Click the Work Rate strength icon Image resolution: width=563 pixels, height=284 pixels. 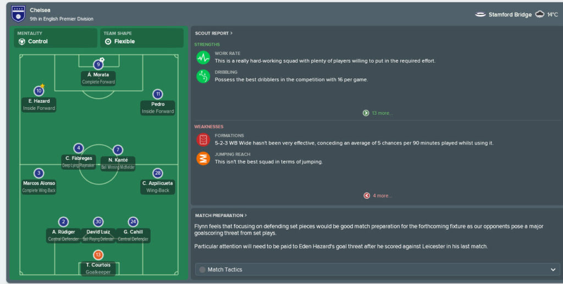(x=203, y=57)
